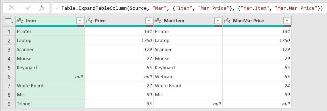The height and width of the screenshot is (111, 327).
Task: Select the Mar.Mar Price column header
Action: click(x=257, y=21)
